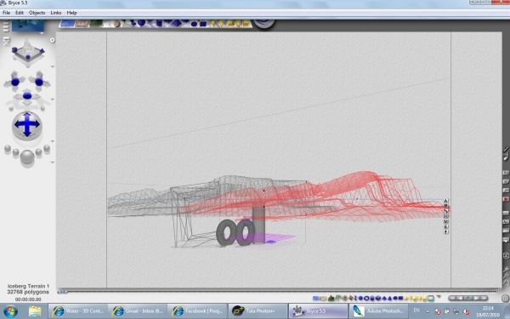Screen dimensions: 510x319
Task: Switch to Gmail Inbox taskbar window
Action: point(138,311)
